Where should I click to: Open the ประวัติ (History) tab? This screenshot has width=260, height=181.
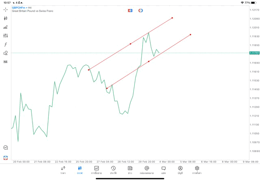[x=113, y=170]
